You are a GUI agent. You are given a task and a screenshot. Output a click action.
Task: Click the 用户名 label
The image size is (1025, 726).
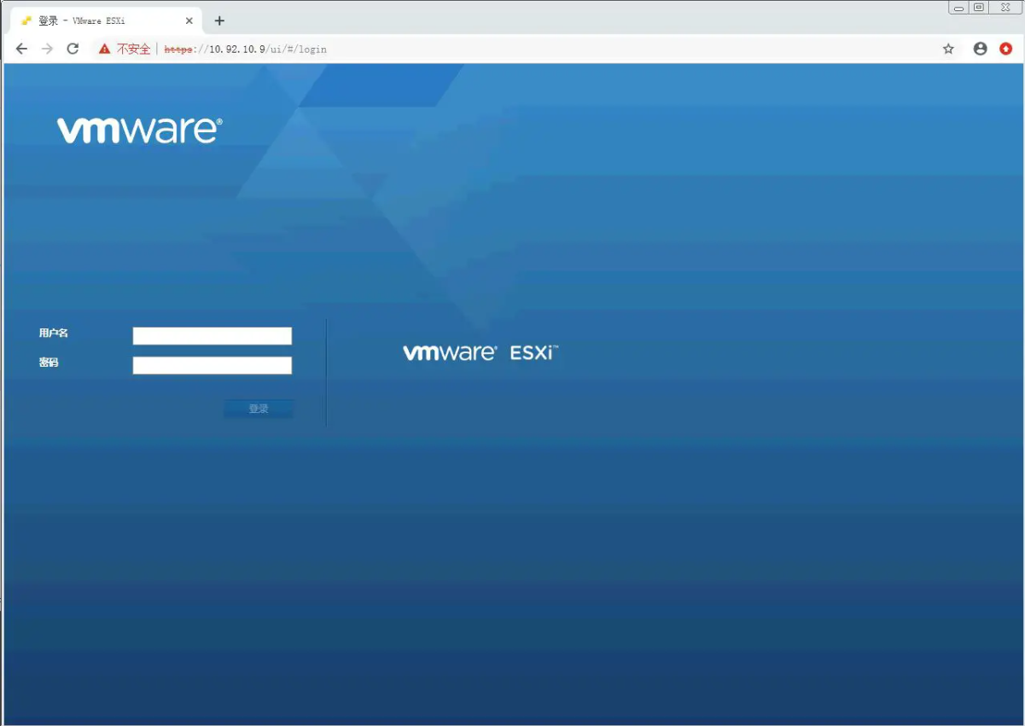click(x=53, y=333)
